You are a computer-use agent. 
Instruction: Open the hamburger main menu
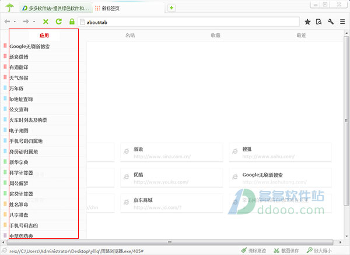pyautogui.click(x=342, y=22)
